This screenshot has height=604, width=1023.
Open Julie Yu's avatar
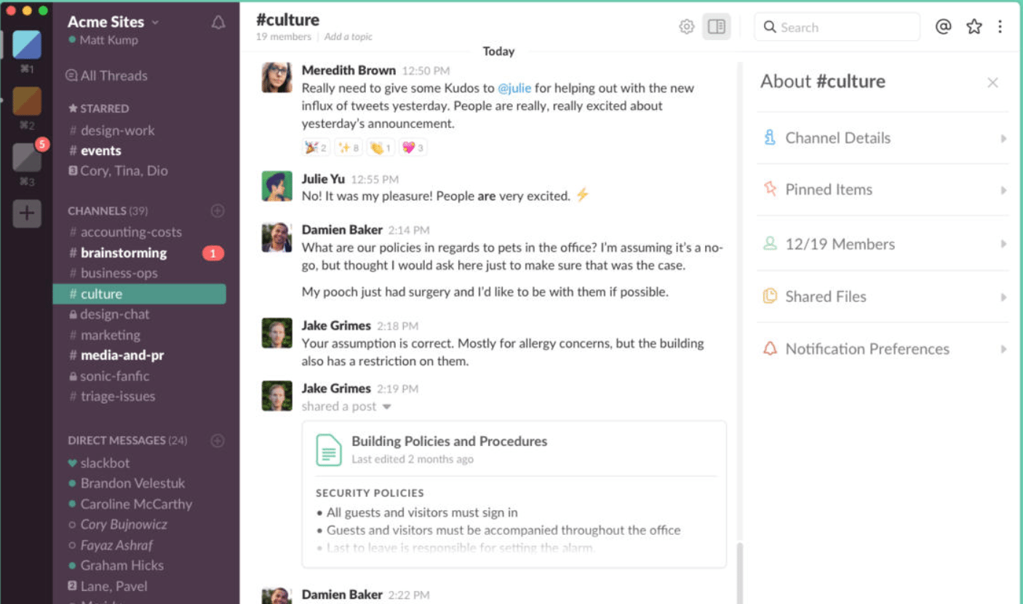[x=276, y=186]
